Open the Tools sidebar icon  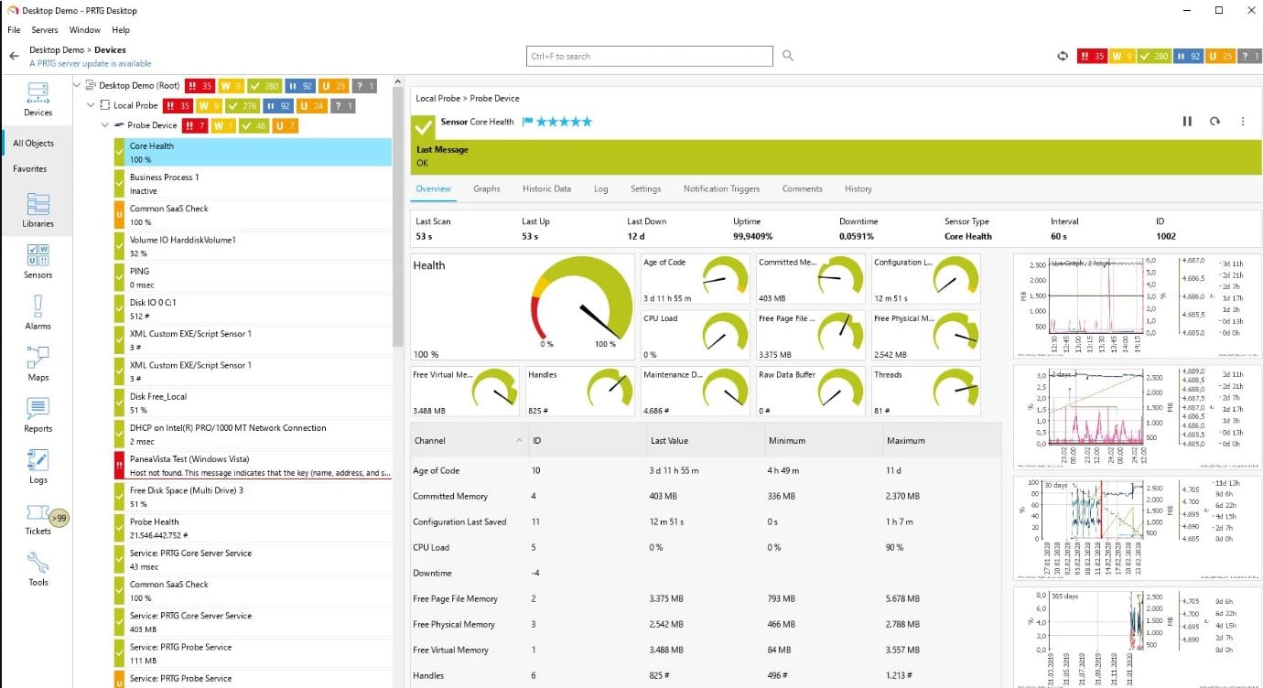[x=38, y=568]
